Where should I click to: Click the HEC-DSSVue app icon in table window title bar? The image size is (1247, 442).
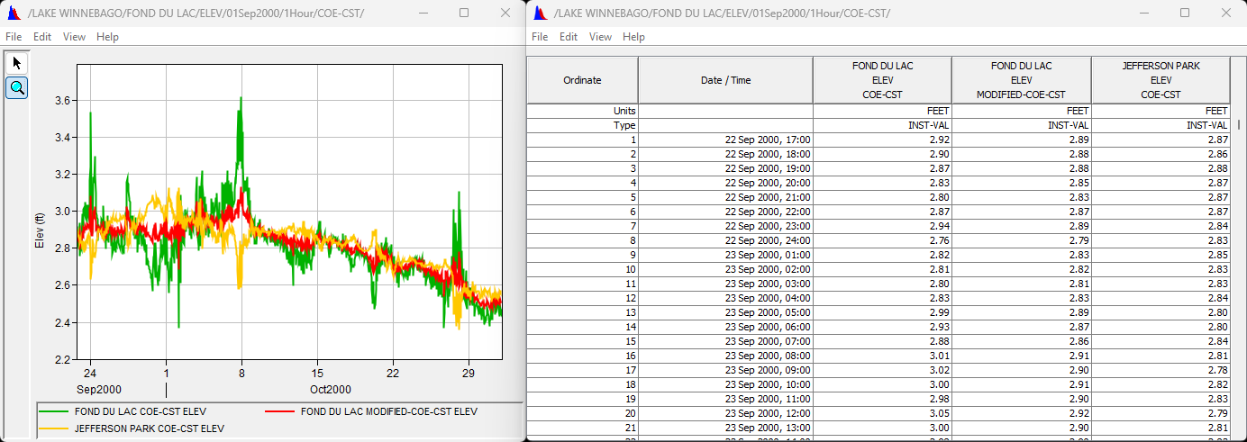tap(540, 14)
